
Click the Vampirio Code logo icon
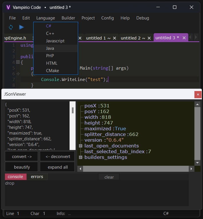point(8,7)
